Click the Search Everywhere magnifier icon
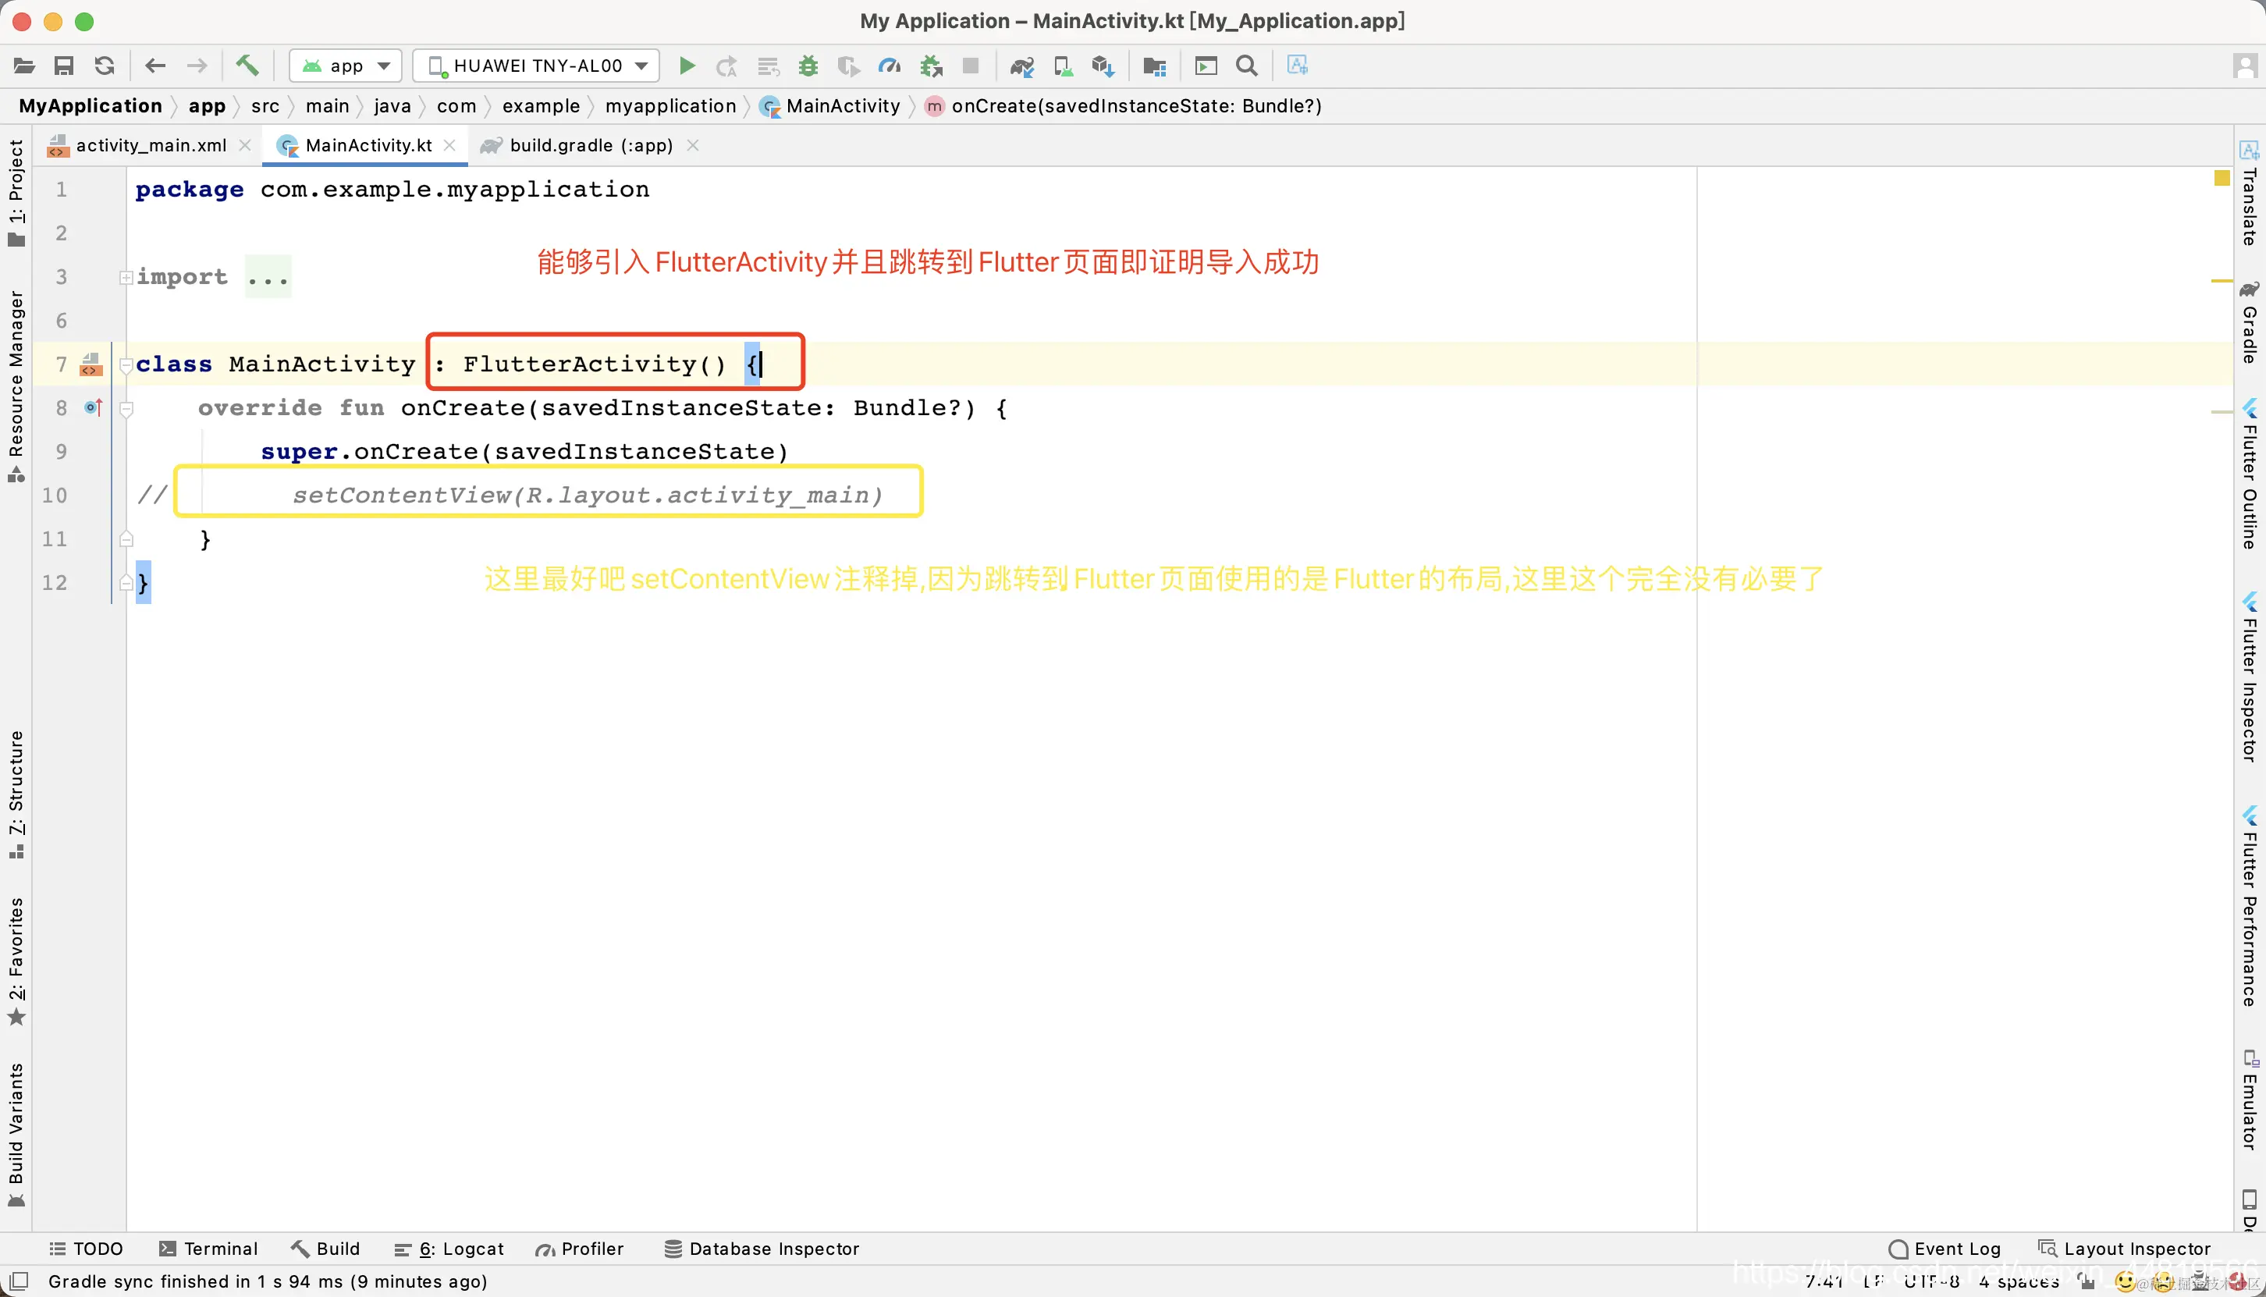 [1247, 66]
